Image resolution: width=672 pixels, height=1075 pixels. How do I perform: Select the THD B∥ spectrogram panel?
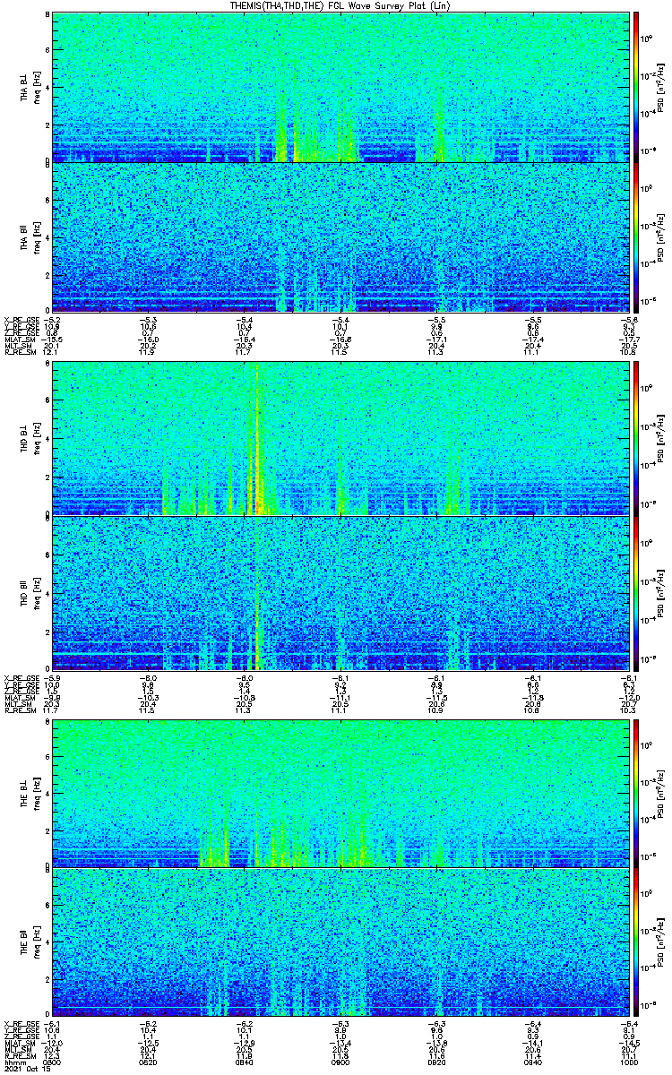pos(339,593)
